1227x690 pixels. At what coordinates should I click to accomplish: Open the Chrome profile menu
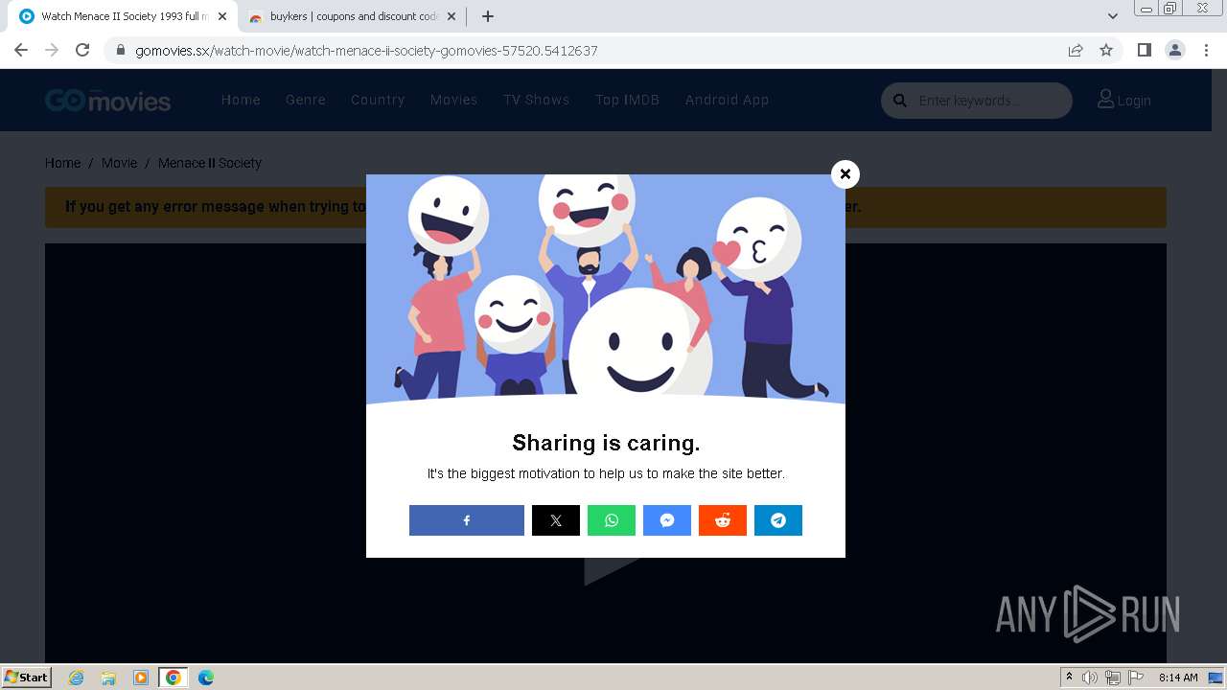[x=1175, y=50]
